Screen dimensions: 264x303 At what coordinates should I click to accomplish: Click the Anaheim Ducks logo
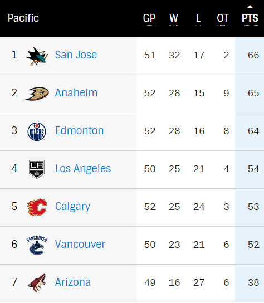coord(37,94)
